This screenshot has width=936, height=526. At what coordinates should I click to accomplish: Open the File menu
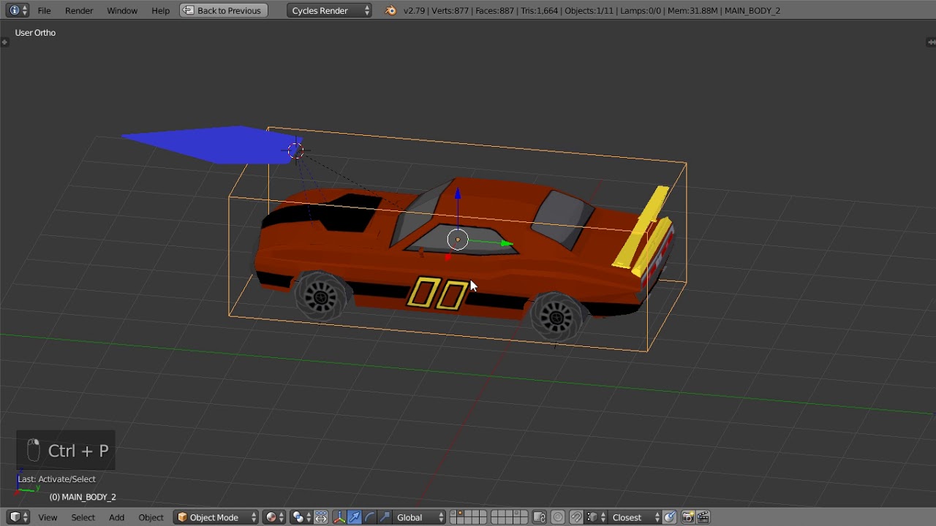(44, 10)
